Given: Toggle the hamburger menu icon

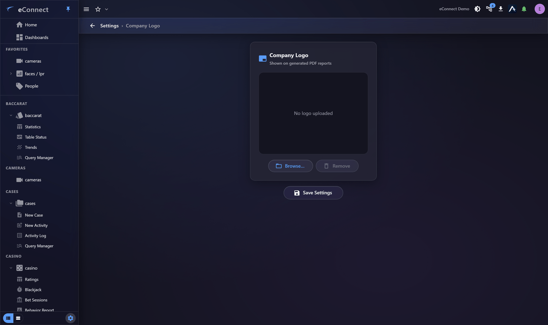Looking at the screenshot, I should coord(86,9).
